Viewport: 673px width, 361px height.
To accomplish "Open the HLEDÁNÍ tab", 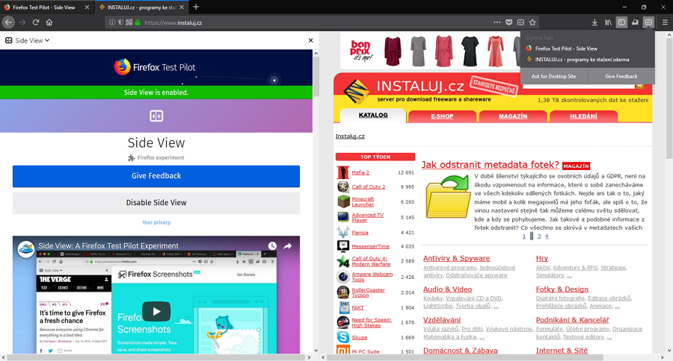I will [x=583, y=116].
